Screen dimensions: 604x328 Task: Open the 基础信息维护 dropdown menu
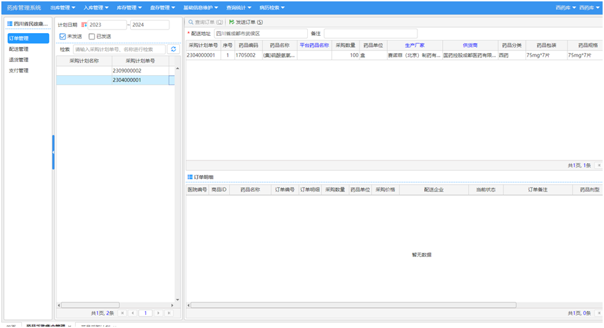[x=200, y=8]
